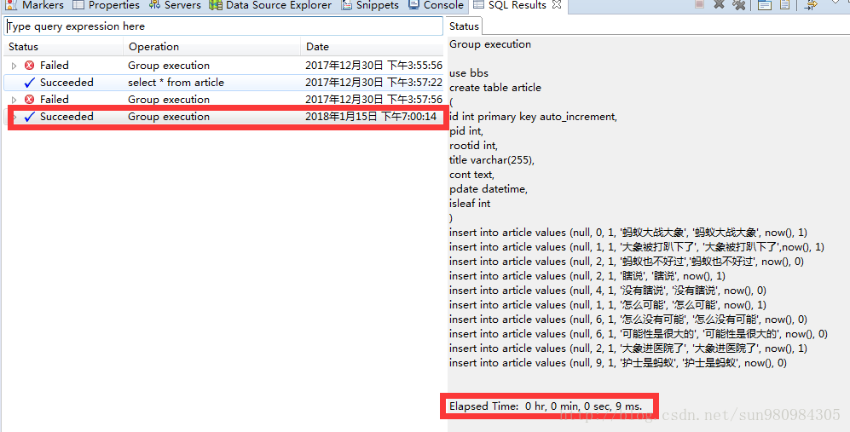
Task: Click the Properties tab icon
Action: [x=78, y=5]
